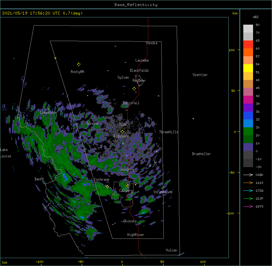Click the 50 tick on right axis
The width and height of the screenshot is (272, 266).
233,91
